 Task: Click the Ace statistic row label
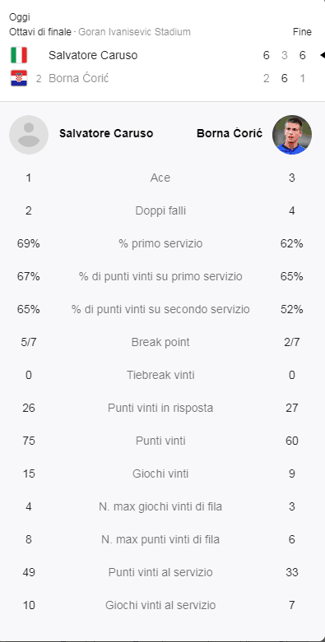coord(160,178)
